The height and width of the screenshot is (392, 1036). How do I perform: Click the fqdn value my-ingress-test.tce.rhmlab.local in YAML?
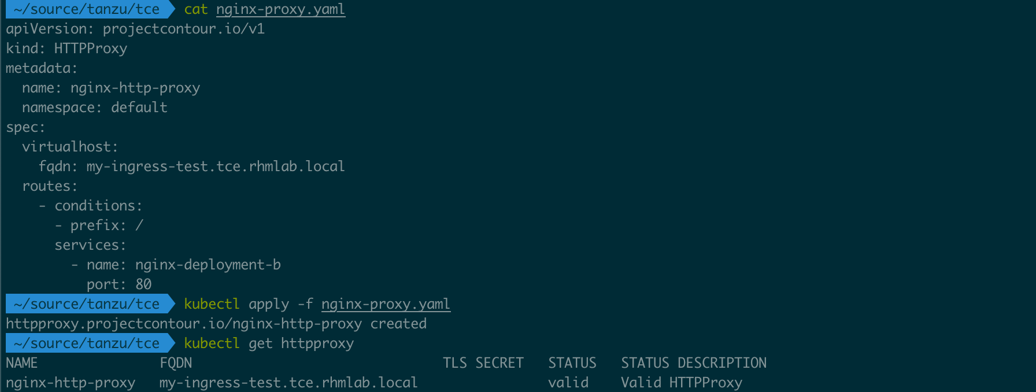pyautogui.click(x=216, y=167)
